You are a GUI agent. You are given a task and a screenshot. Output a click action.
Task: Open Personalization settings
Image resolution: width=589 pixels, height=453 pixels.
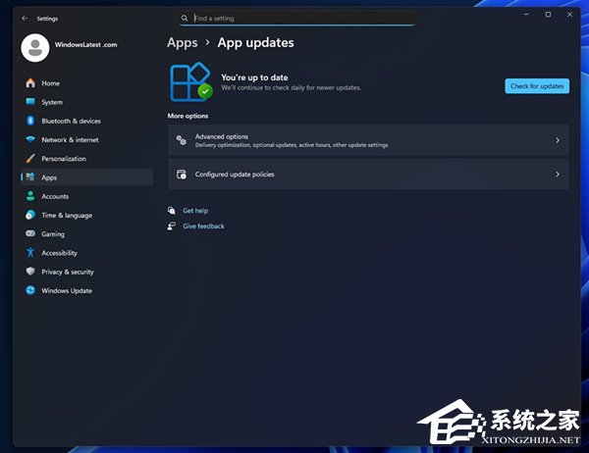(x=87, y=159)
